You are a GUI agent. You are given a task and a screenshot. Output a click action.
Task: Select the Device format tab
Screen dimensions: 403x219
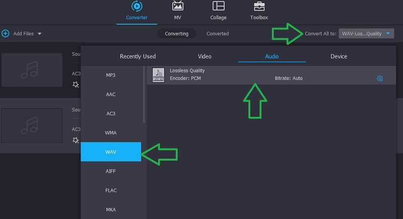click(x=339, y=56)
